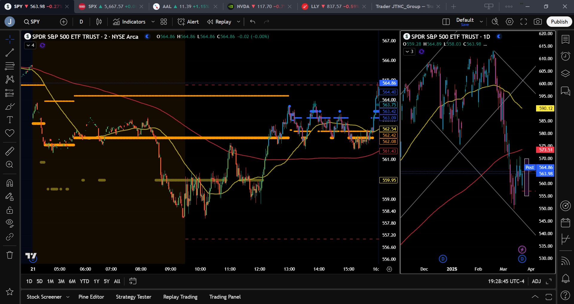Screen dimensions: 574x304
Task: Open the Fibonacci retracement tools
Action: (10, 66)
